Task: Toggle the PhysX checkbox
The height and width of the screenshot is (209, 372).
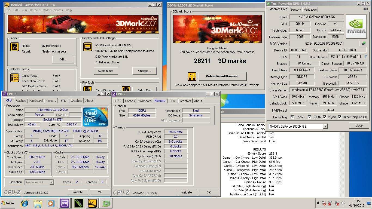Action: point(325,117)
